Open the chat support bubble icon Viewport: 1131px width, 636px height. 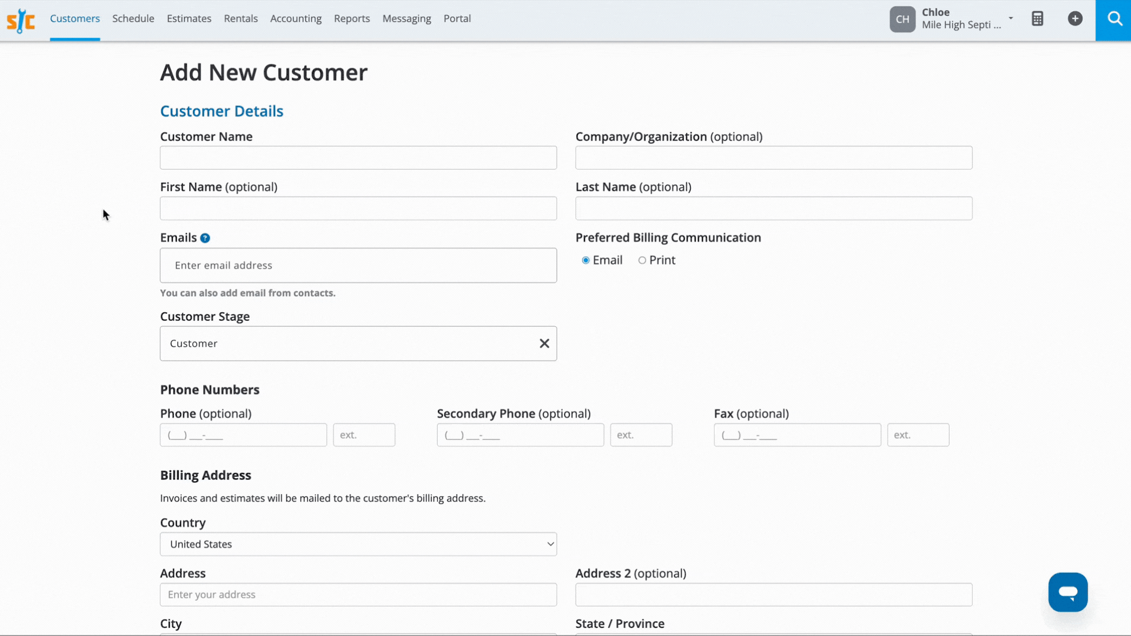tap(1067, 592)
